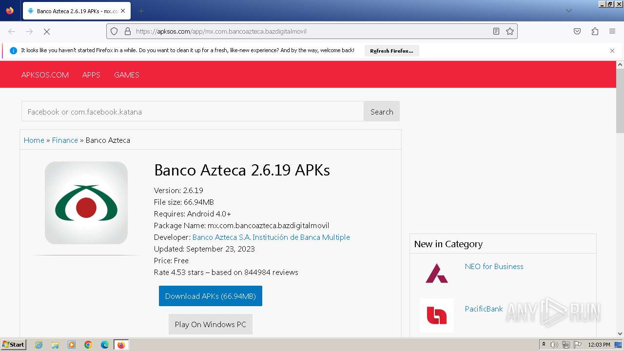Open PacificBank link
This screenshot has height=351, width=624.
pyautogui.click(x=484, y=309)
